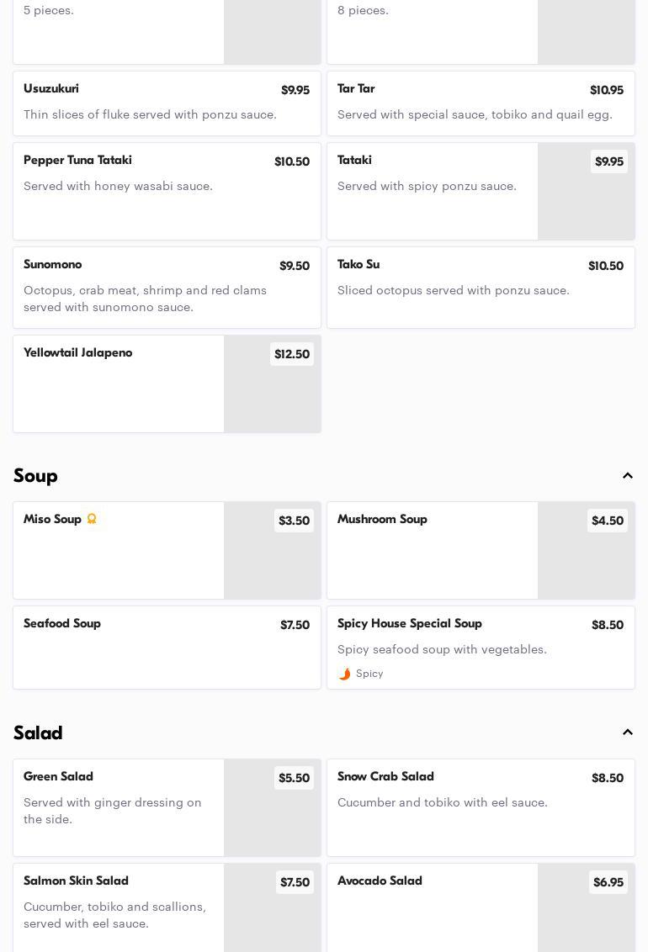This screenshot has width=648, height=952.
Task: Select the Usuzukuri menu item
Action: 167,103
